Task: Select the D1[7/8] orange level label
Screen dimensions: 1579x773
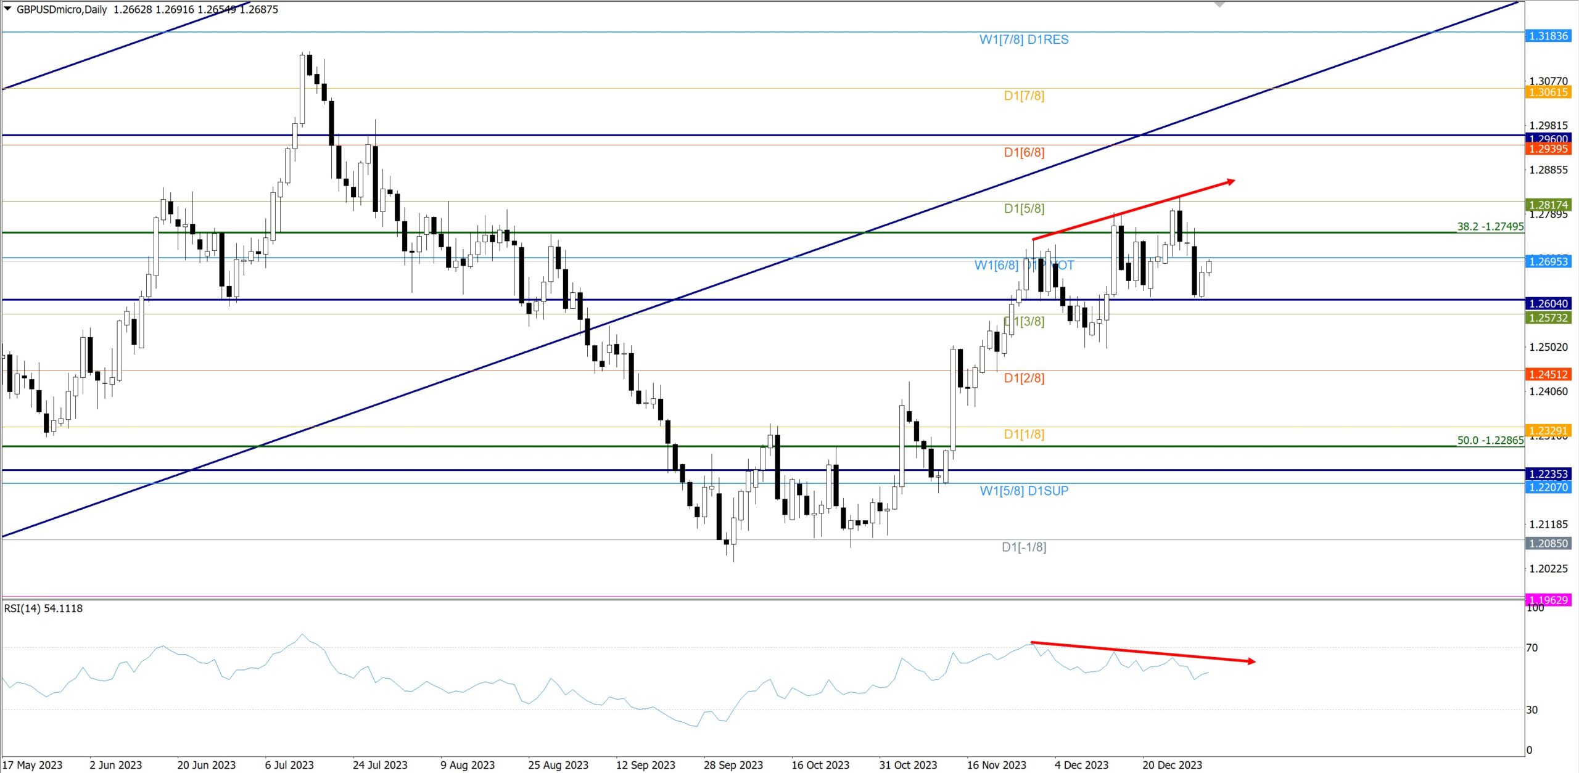Action: (x=1023, y=96)
